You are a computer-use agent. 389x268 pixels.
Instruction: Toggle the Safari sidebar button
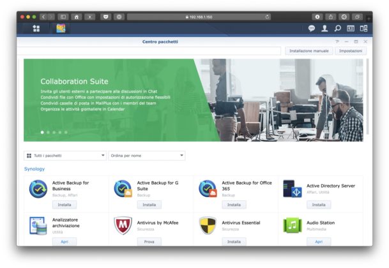(x=63, y=17)
